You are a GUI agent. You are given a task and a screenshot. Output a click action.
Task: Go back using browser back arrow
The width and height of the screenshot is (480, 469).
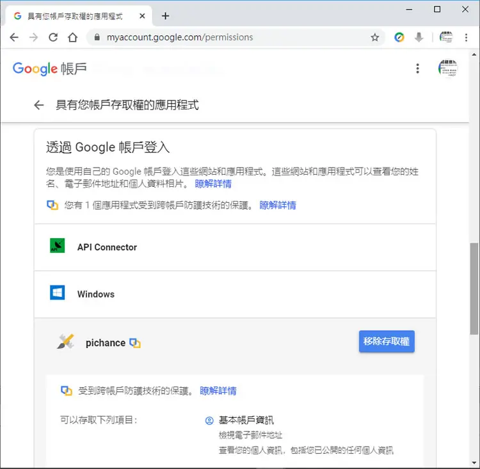click(x=14, y=37)
